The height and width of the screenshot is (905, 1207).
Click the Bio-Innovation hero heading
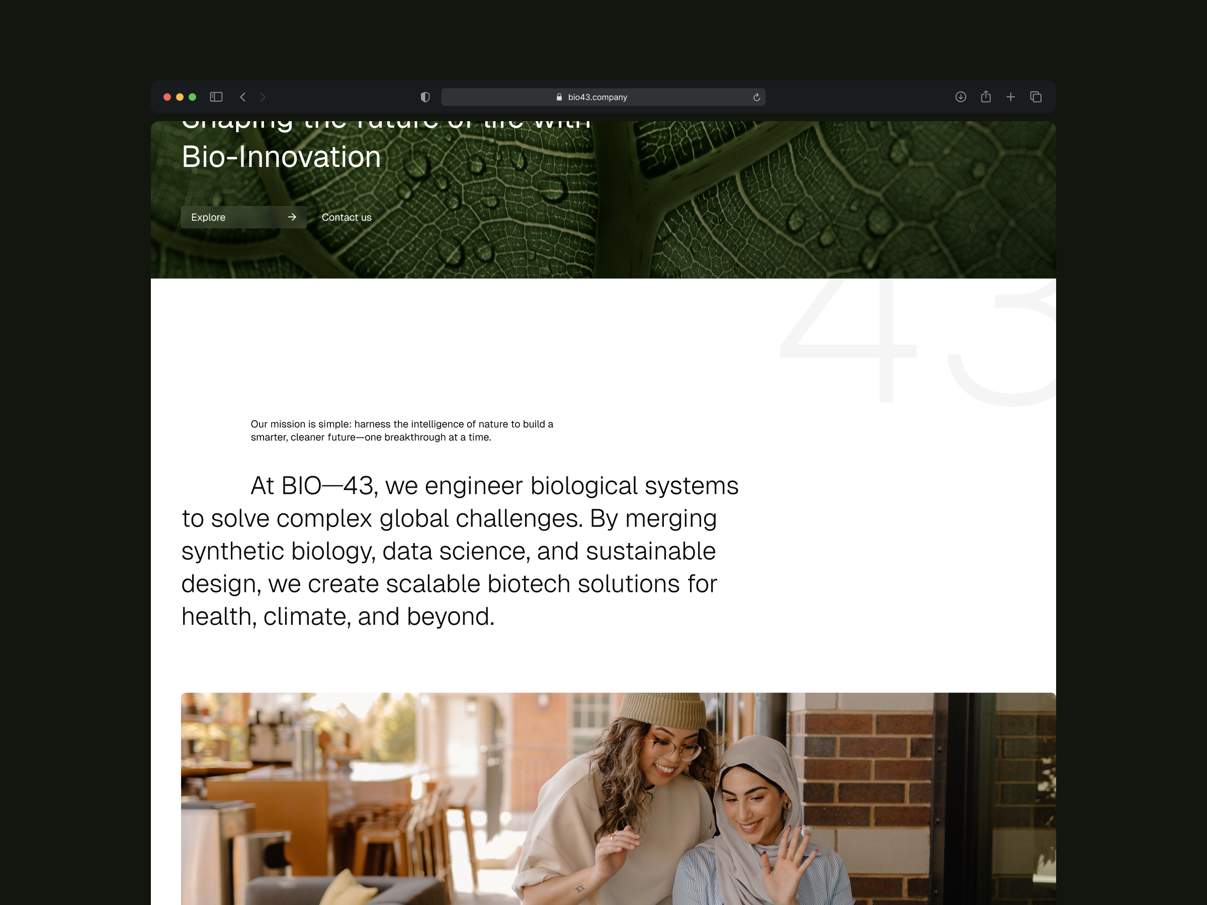click(281, 156)
